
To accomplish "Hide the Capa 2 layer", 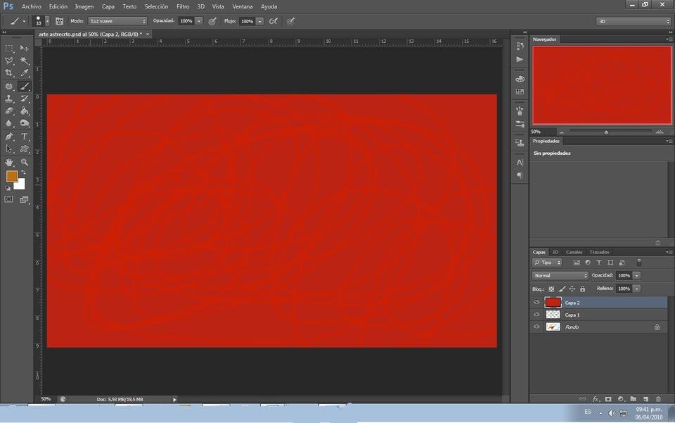I will click(536, 303).
